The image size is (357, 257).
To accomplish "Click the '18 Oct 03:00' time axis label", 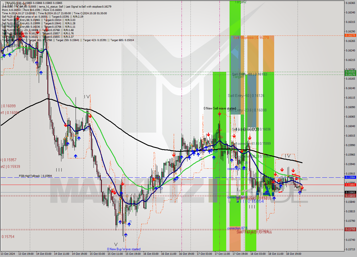I will coord(258,254).
